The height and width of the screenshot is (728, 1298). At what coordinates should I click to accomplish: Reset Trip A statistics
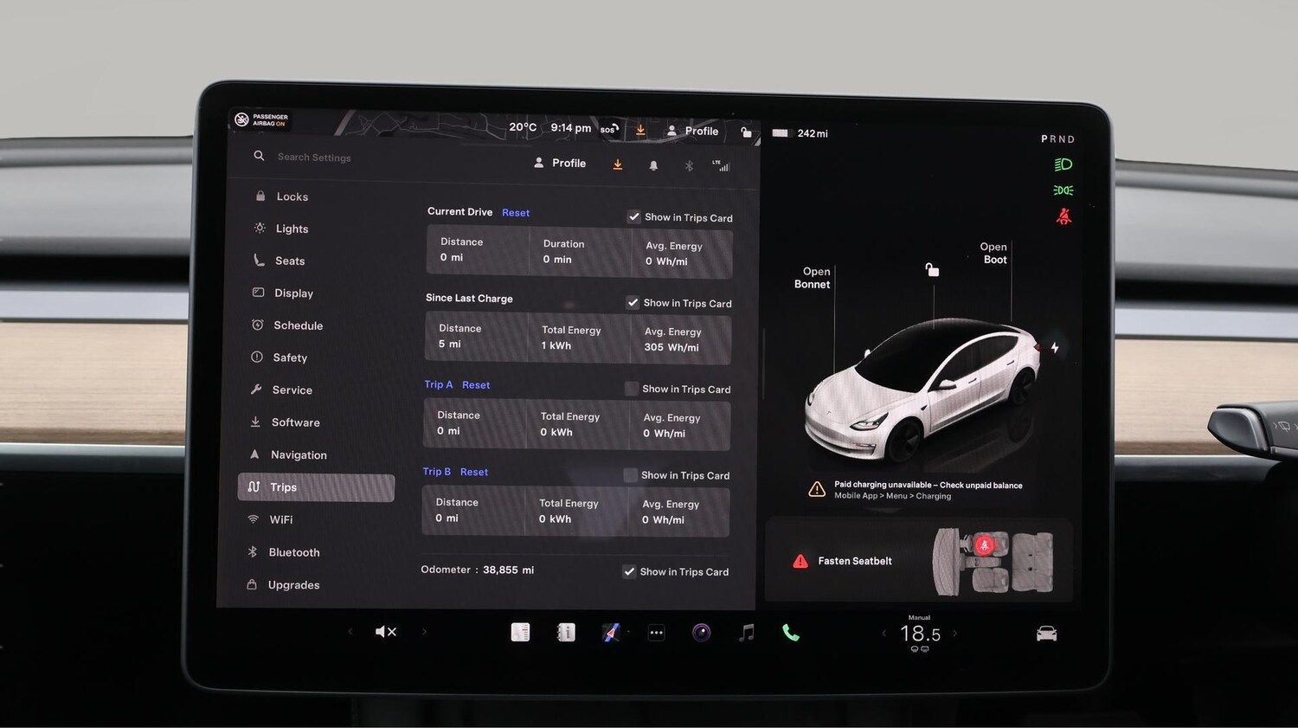(476, 385)
